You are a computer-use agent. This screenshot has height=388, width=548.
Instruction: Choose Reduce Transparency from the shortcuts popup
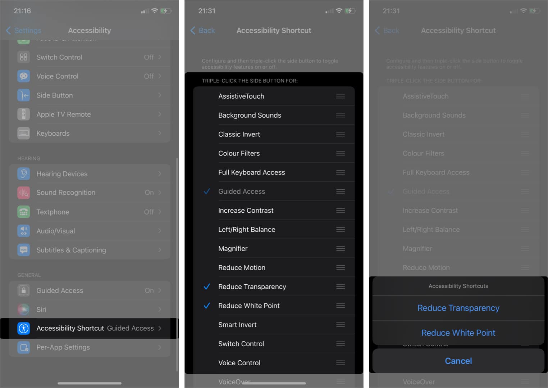(x=458, y=308)
